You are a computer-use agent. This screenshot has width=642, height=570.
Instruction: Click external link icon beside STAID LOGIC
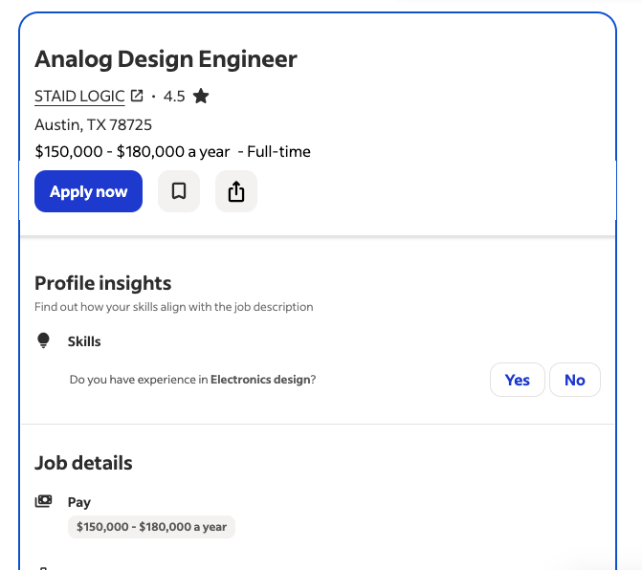click(137, 96)
